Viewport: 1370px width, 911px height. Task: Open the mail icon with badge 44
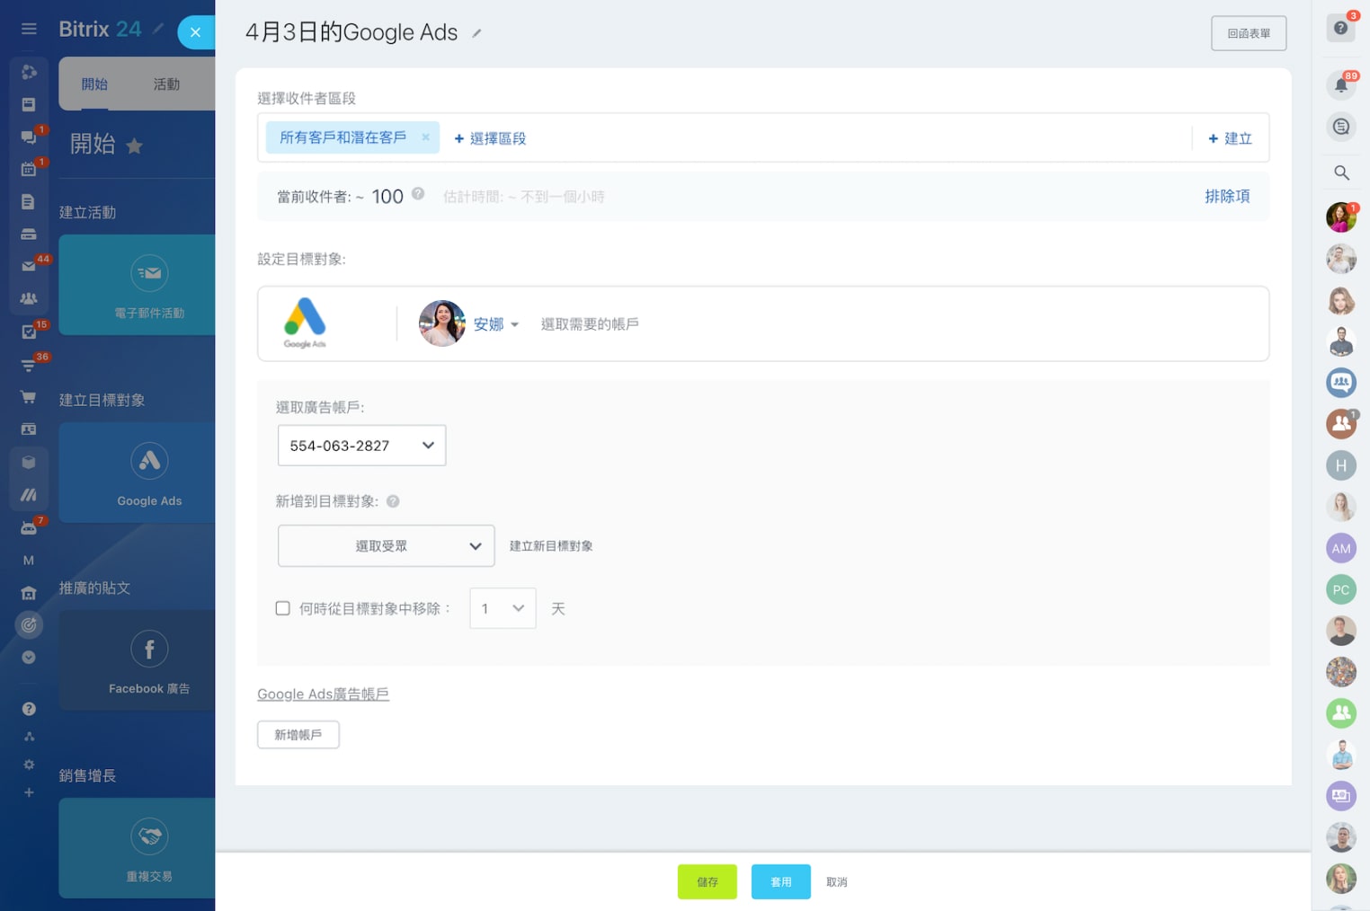pyautogui.click(x=29, y=266)
